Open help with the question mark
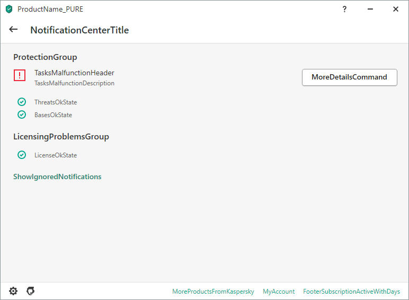409x300 pixels. point(345,9)
